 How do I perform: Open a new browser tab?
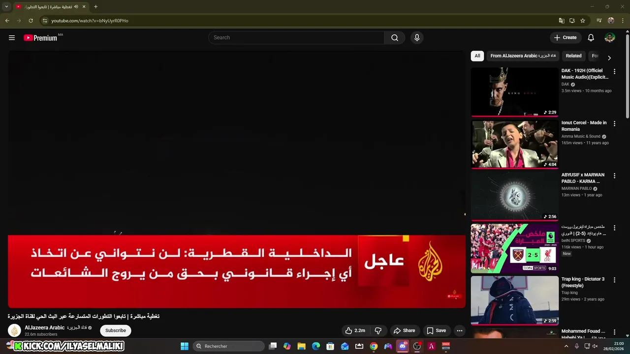[95, 6]
